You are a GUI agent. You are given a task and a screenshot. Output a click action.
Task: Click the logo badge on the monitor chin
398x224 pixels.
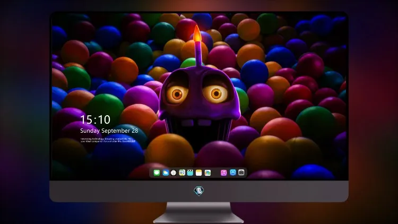[x=199, y=191]
